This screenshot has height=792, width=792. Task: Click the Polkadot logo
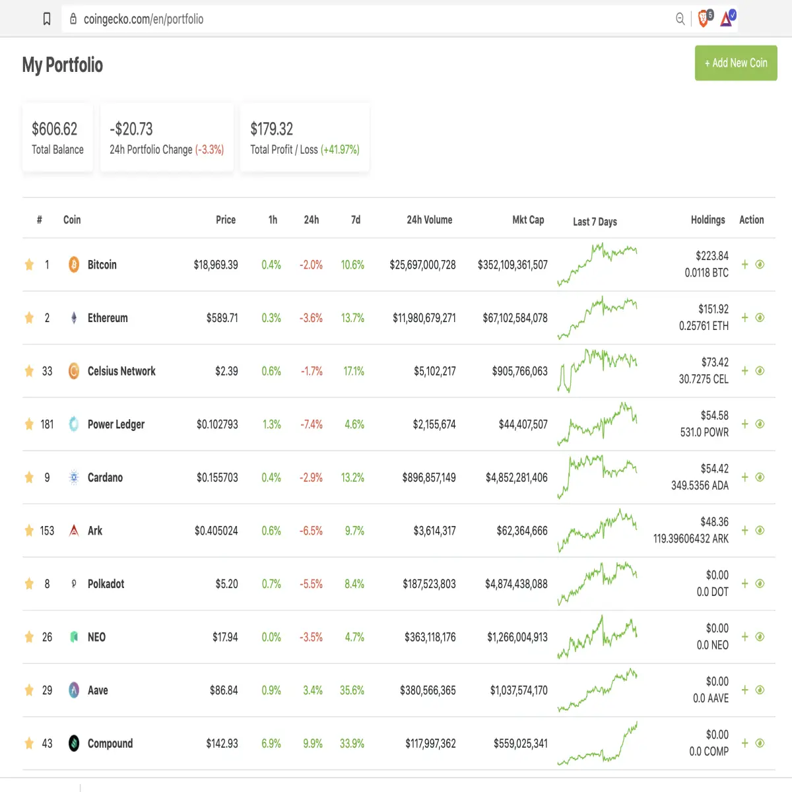coord(74,584)
